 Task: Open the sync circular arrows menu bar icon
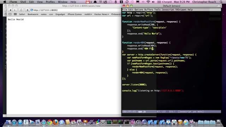(x=127, y=2)
